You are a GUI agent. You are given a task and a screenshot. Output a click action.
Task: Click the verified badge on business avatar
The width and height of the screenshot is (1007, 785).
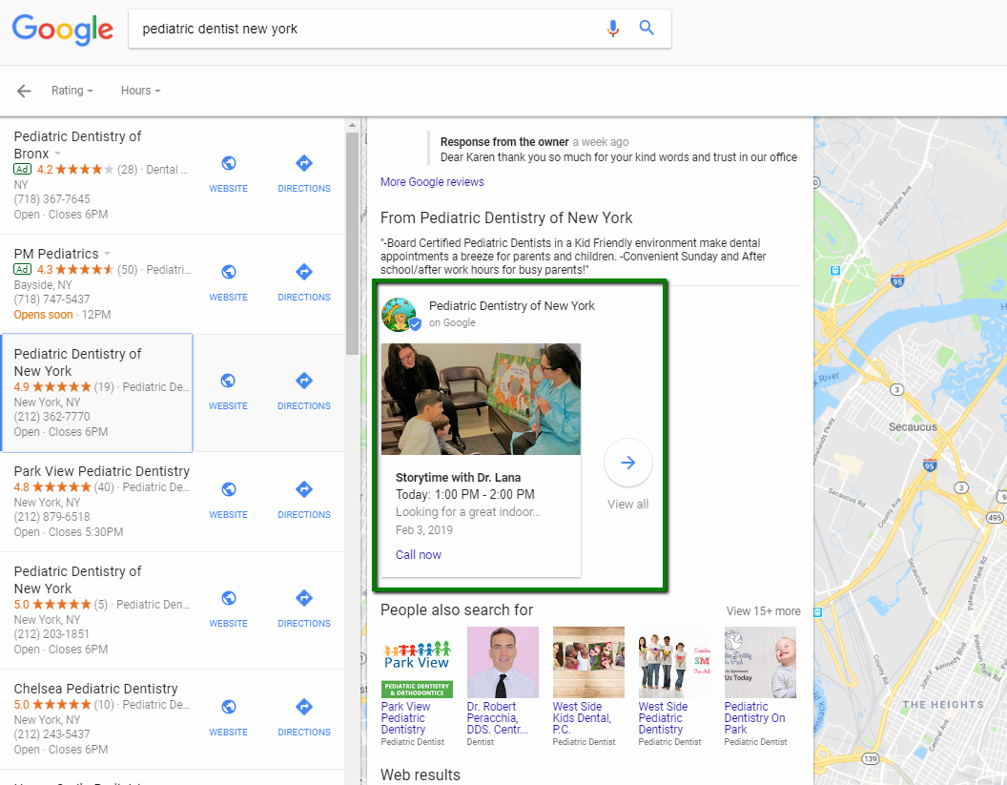[x=415, y=325]
